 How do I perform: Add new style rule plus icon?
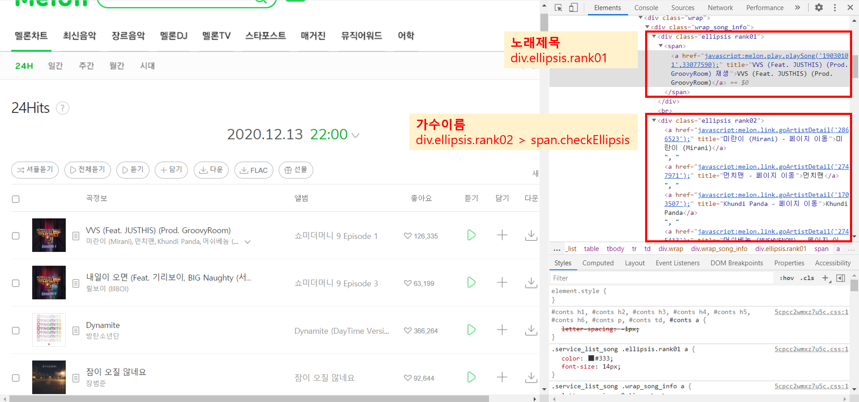pyautogui.click(x=825, y=278)
